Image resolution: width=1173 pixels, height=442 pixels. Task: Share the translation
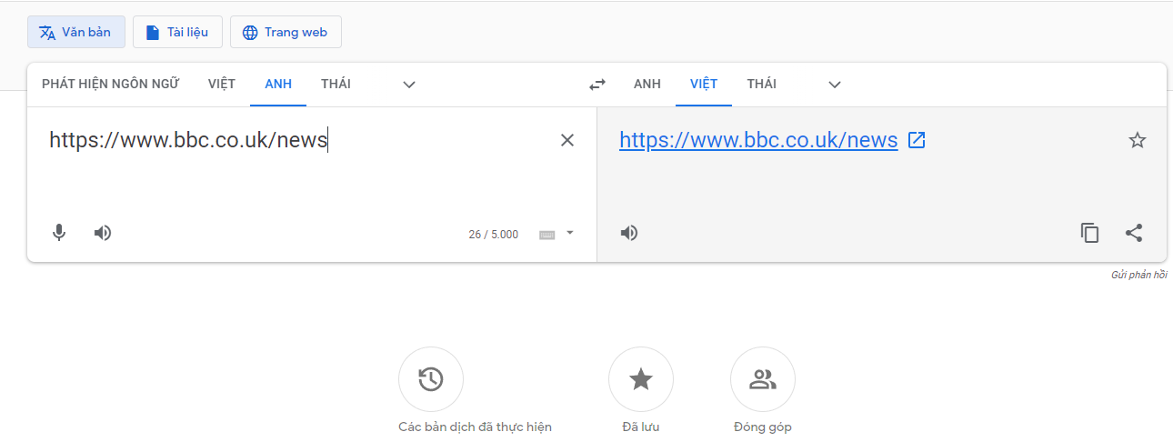(1134, 233)
